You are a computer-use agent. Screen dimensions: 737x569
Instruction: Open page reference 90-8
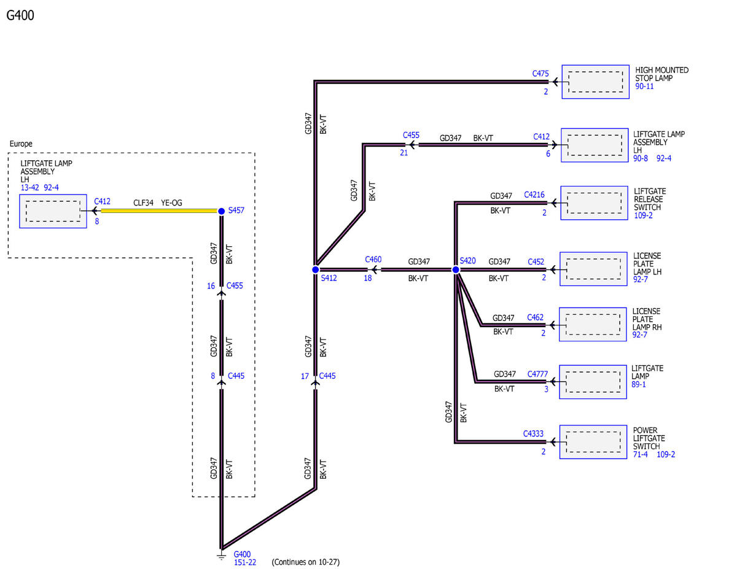click(641, 158)
